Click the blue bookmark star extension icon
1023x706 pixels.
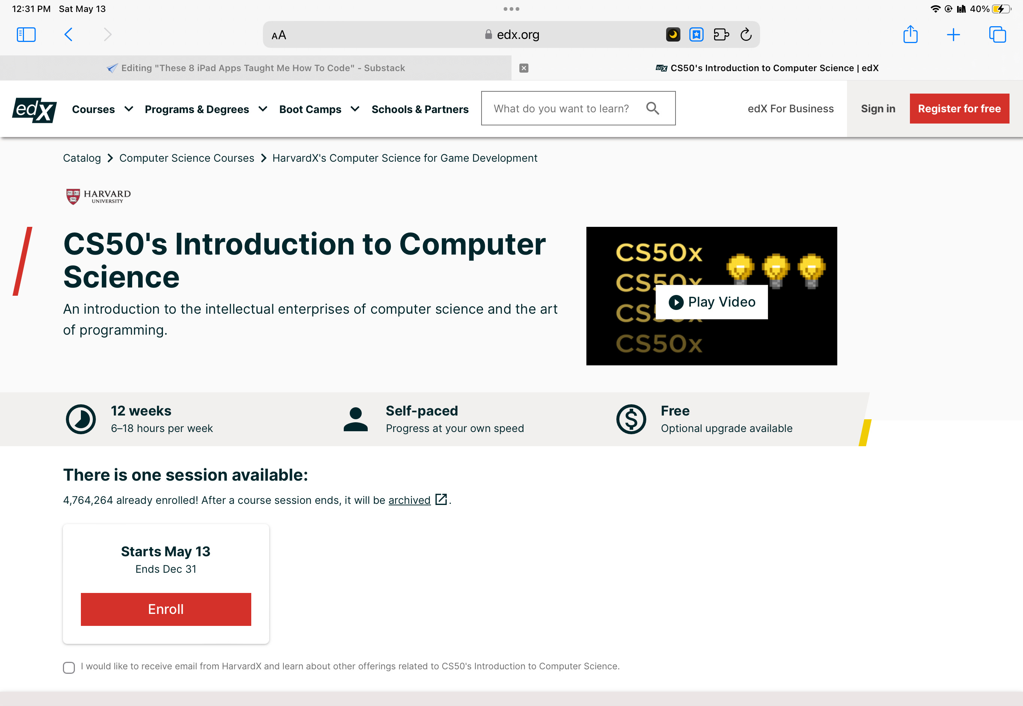pyautogui.click(x=696, y=34)
